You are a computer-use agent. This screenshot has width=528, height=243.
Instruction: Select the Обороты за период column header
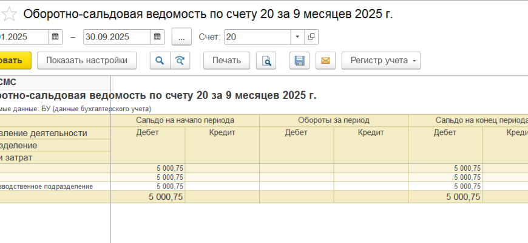click(333, 120)
